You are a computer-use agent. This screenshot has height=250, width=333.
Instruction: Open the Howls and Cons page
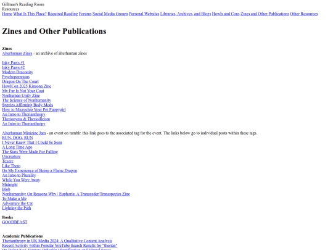click(226, 14)
